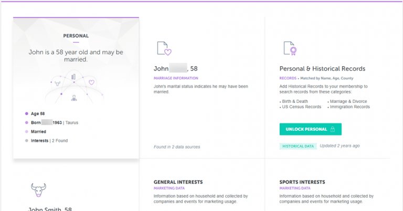Click the General Interests heading
Screen dimensions: 403x211
click(178, 182)
